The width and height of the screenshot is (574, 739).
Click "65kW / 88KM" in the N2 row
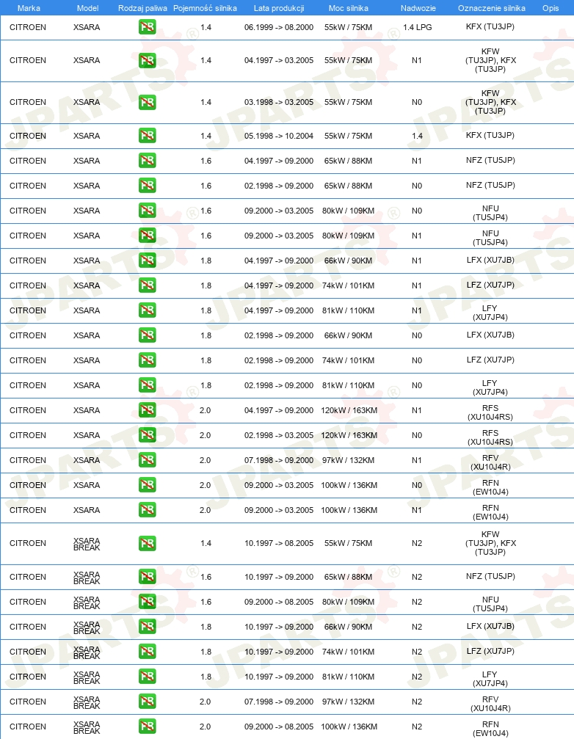[348, 577]
